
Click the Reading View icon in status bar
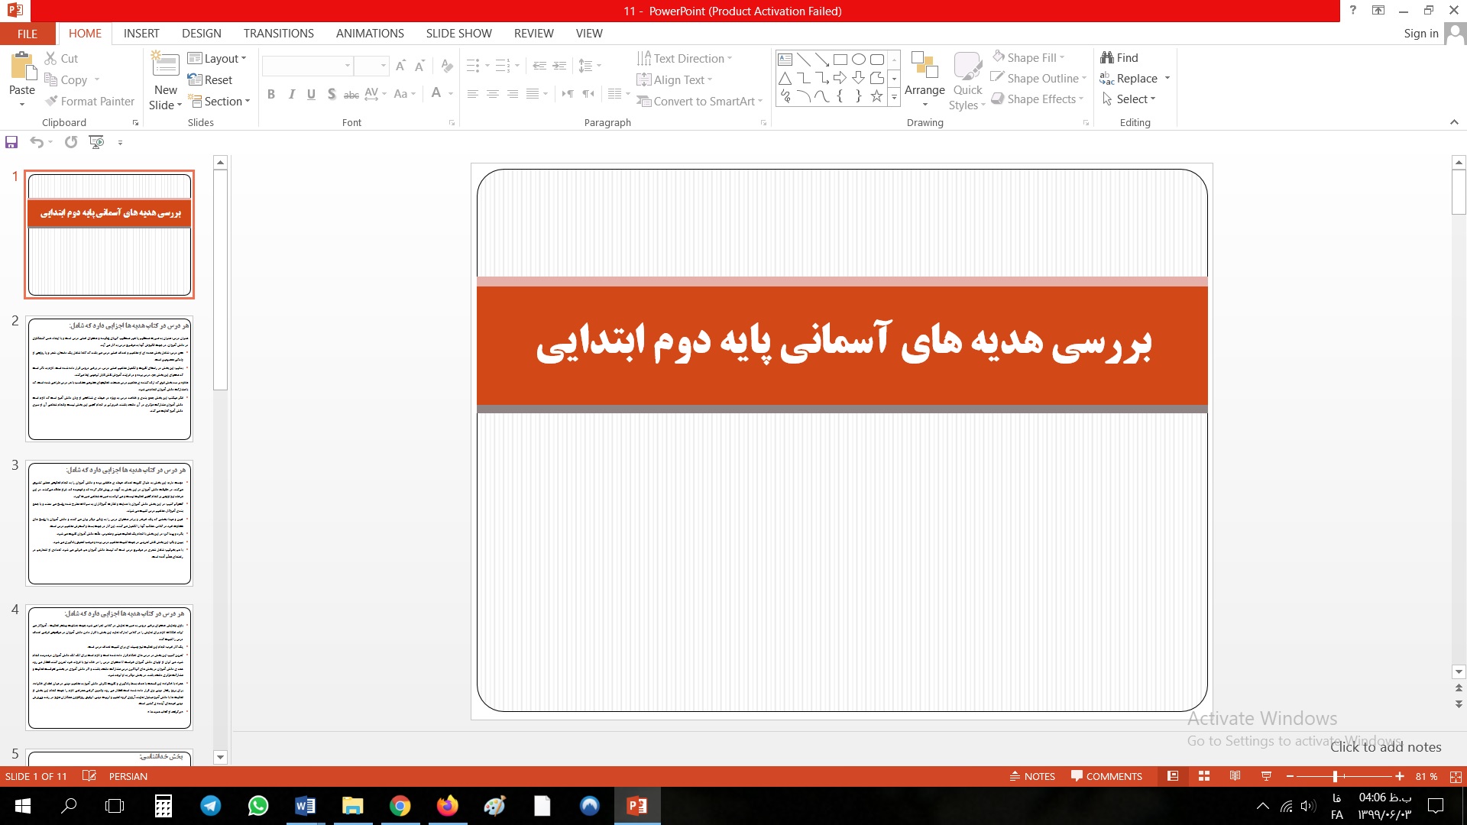(1235, 776)
